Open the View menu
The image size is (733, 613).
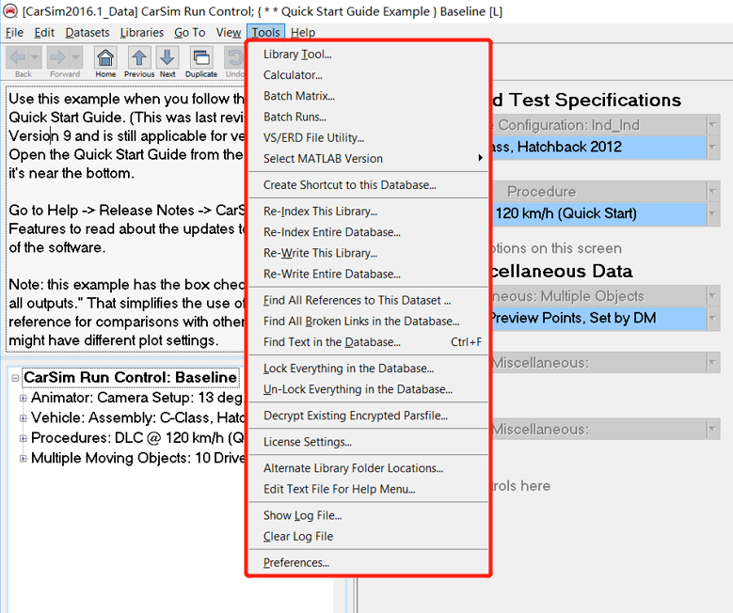[228, 32]
